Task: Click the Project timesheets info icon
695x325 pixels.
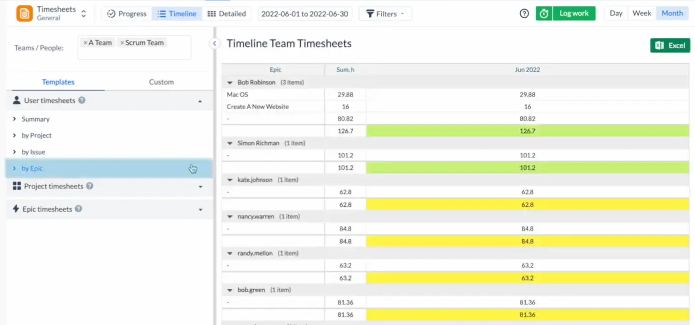Action: (x=90, y=186)
